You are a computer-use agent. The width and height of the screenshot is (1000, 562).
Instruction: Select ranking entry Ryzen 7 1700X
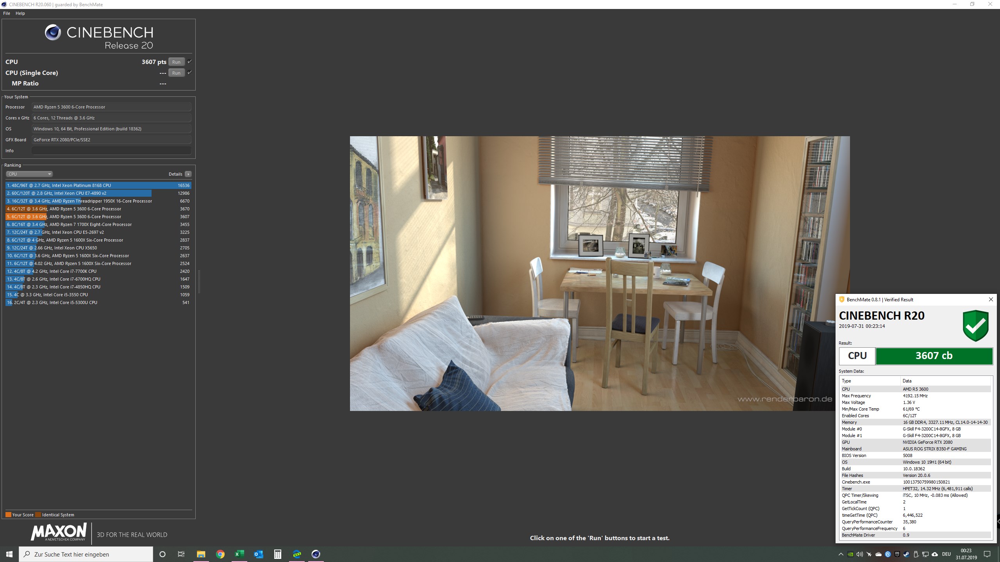click(x=98, y=224)
